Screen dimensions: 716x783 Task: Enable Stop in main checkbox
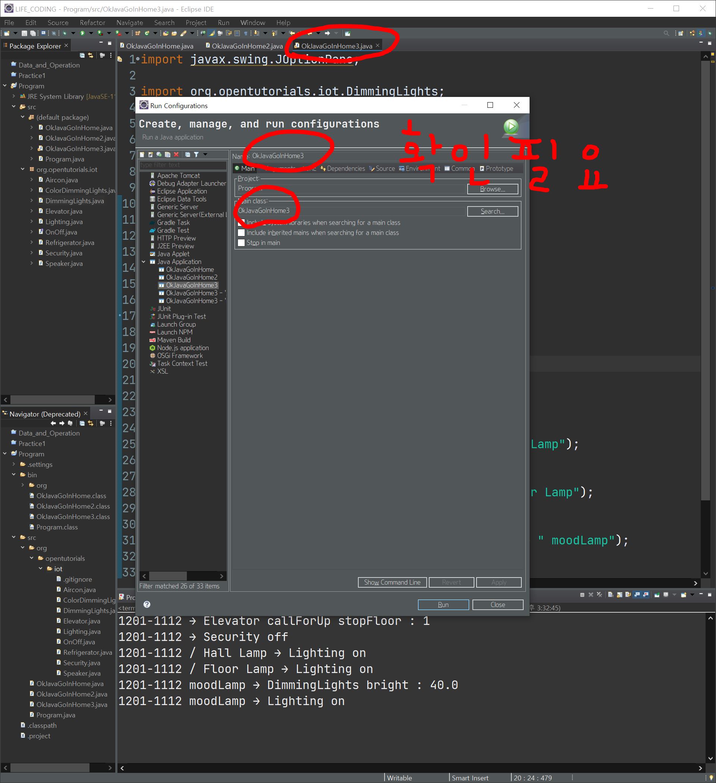coord(241,243)
